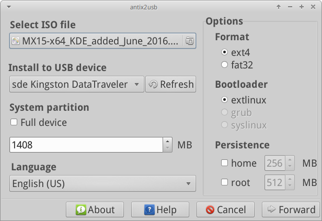Enable root persistence checkbox
The image size is (322, 221).
224,182
